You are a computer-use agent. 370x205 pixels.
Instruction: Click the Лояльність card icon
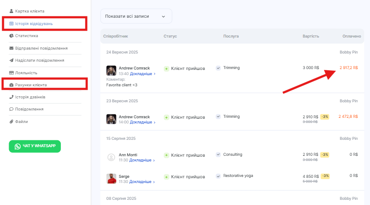[x=11, y=73]
